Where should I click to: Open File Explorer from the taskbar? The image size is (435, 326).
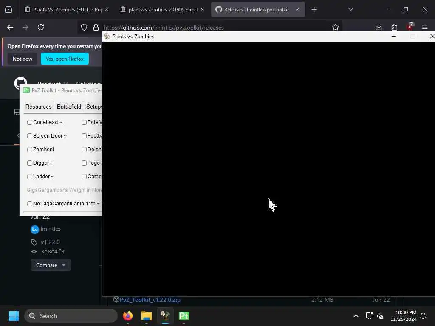[146, 316]
